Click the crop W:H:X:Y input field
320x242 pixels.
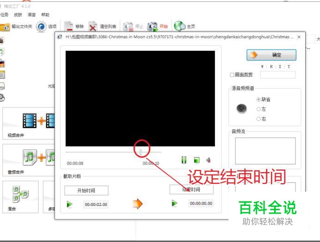[x=278, y=75]
